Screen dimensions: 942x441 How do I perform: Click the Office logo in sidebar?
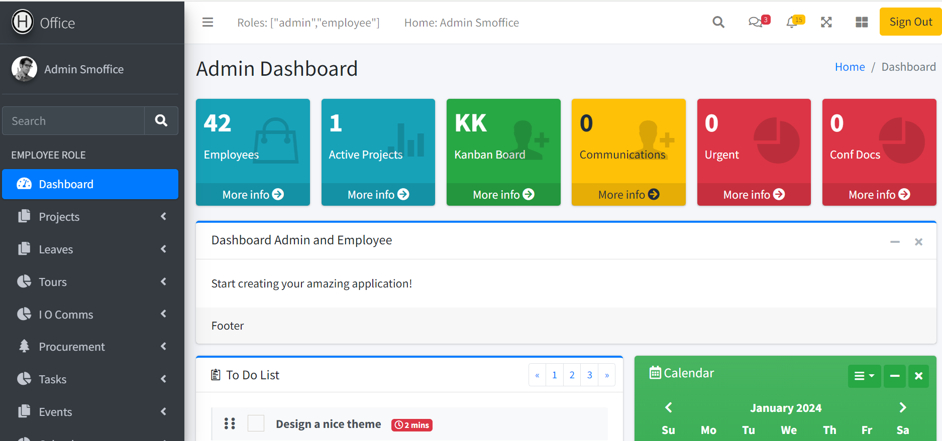(43, 23)
